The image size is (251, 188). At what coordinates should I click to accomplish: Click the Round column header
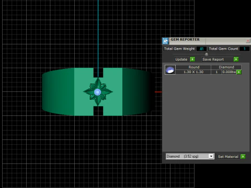193,67
